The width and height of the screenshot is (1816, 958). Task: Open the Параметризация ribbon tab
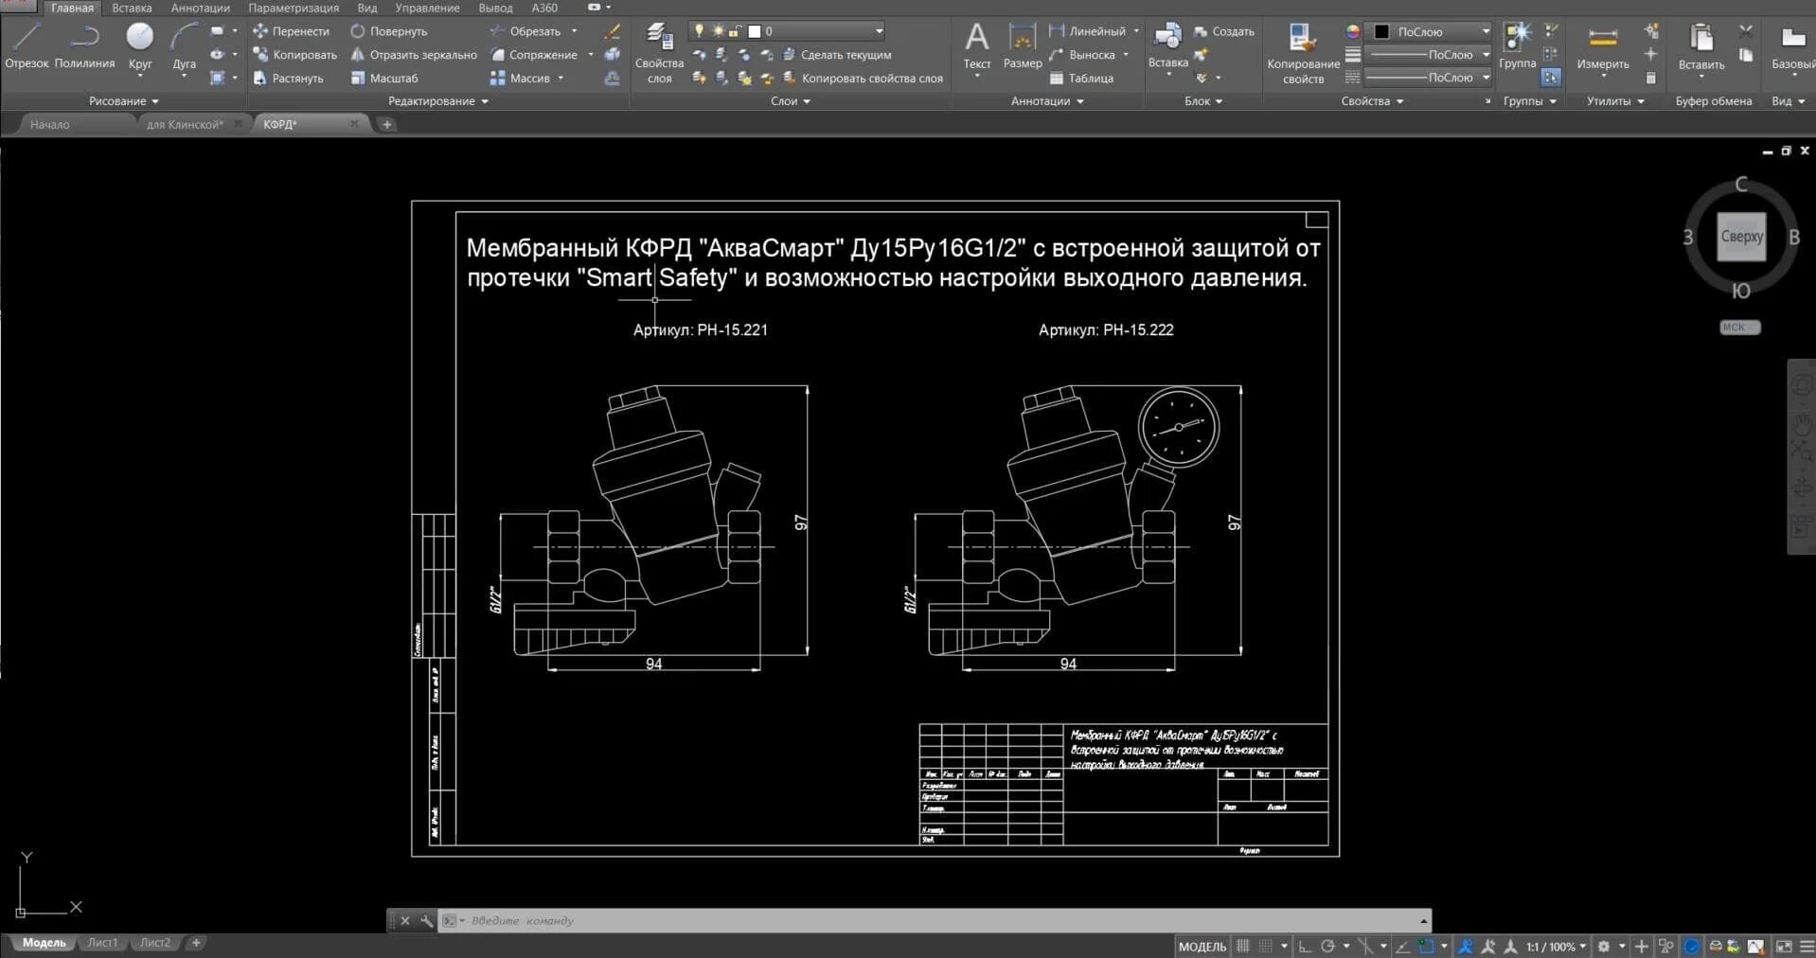point(294,8)
